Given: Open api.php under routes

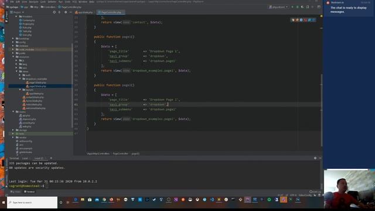Looking at the screenshot, I should pyautogui.click(x=25, y=115).
